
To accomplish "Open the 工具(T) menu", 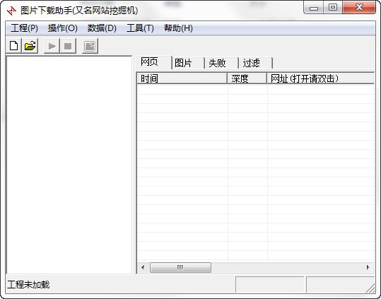I will tap(140, 28).
